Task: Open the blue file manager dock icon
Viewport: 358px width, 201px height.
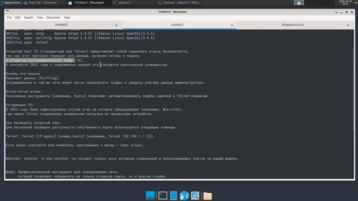Action: click(x=173, y=195)
